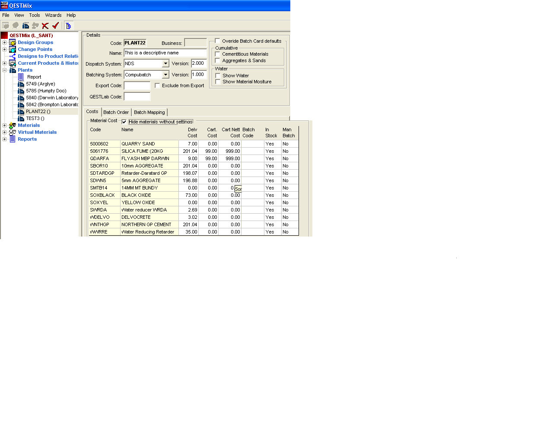This screenshot has width=553, height=442.
Task: Click the Export Code input field
Action: tap(137, 85)
